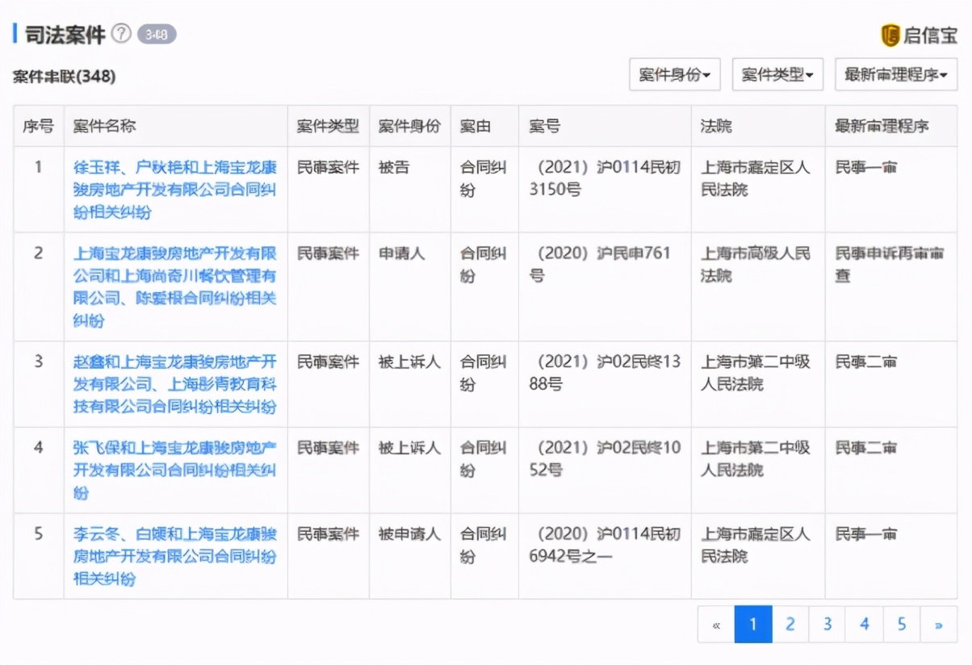
Task: Select page 3 in pagination
Action: 827,624
